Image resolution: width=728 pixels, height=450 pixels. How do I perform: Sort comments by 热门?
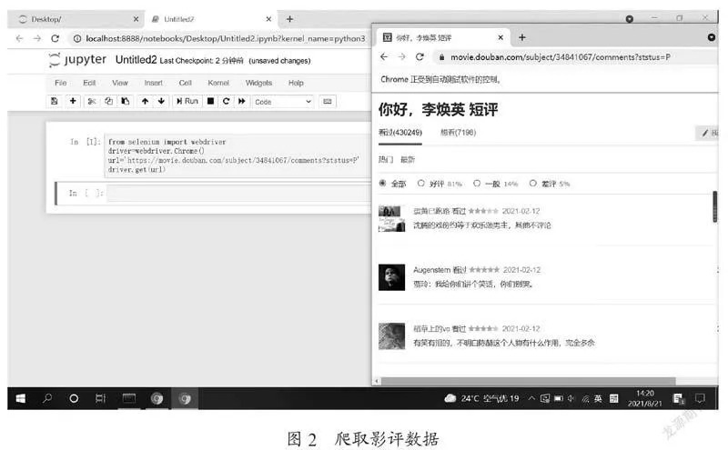385,160
